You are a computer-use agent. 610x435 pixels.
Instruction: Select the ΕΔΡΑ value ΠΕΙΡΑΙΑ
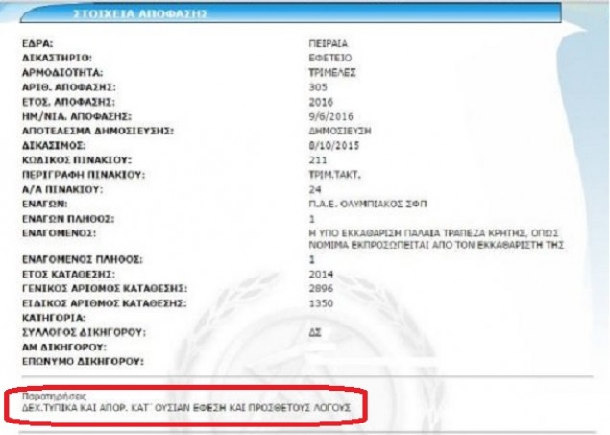tap(328, 43)
